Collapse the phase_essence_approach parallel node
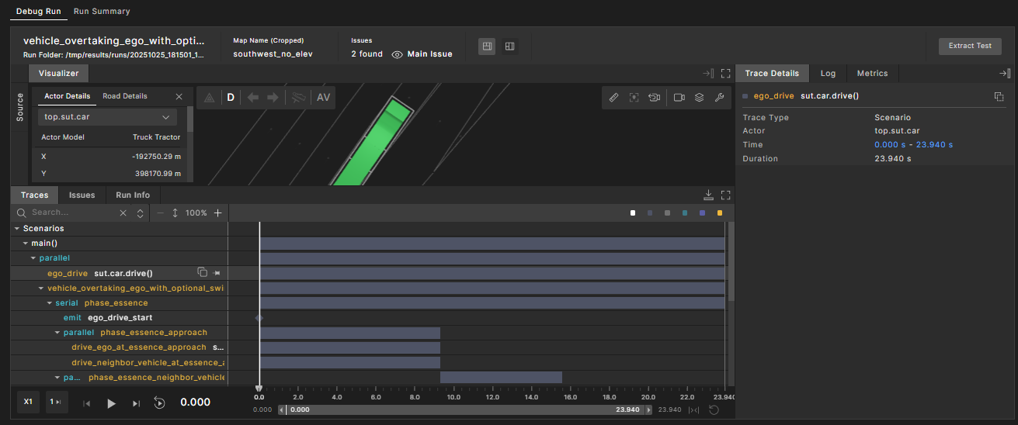This screenshot has height=425, width=1018. [57, 333]
